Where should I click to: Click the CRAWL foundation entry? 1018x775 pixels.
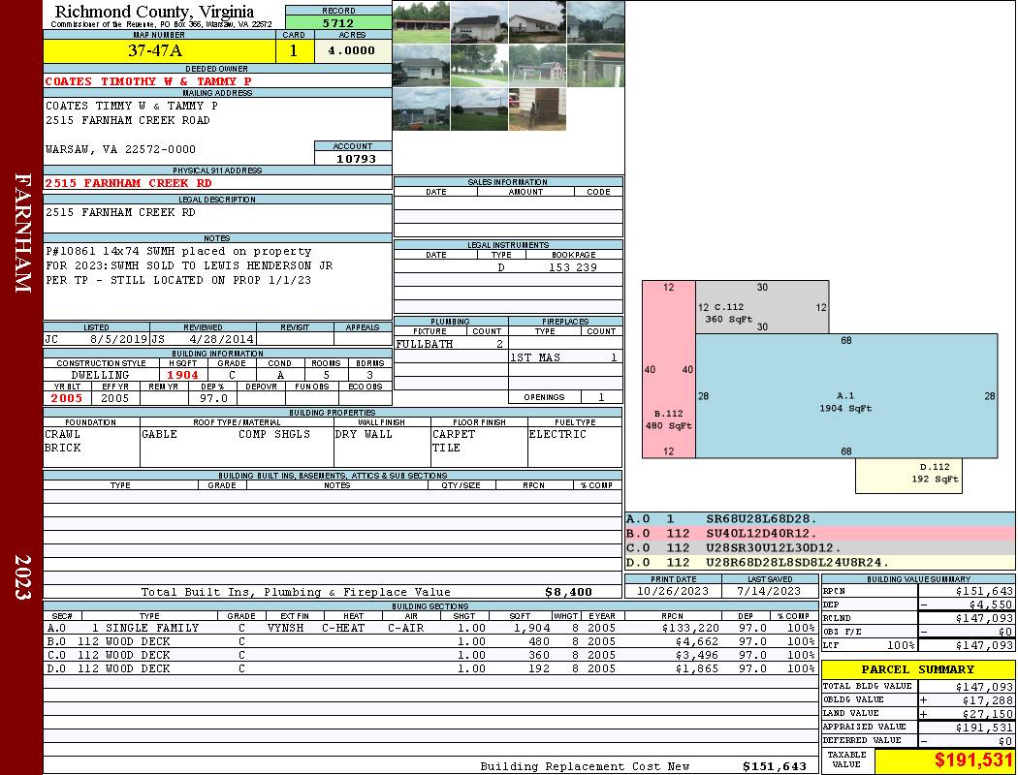click(62, 434)
